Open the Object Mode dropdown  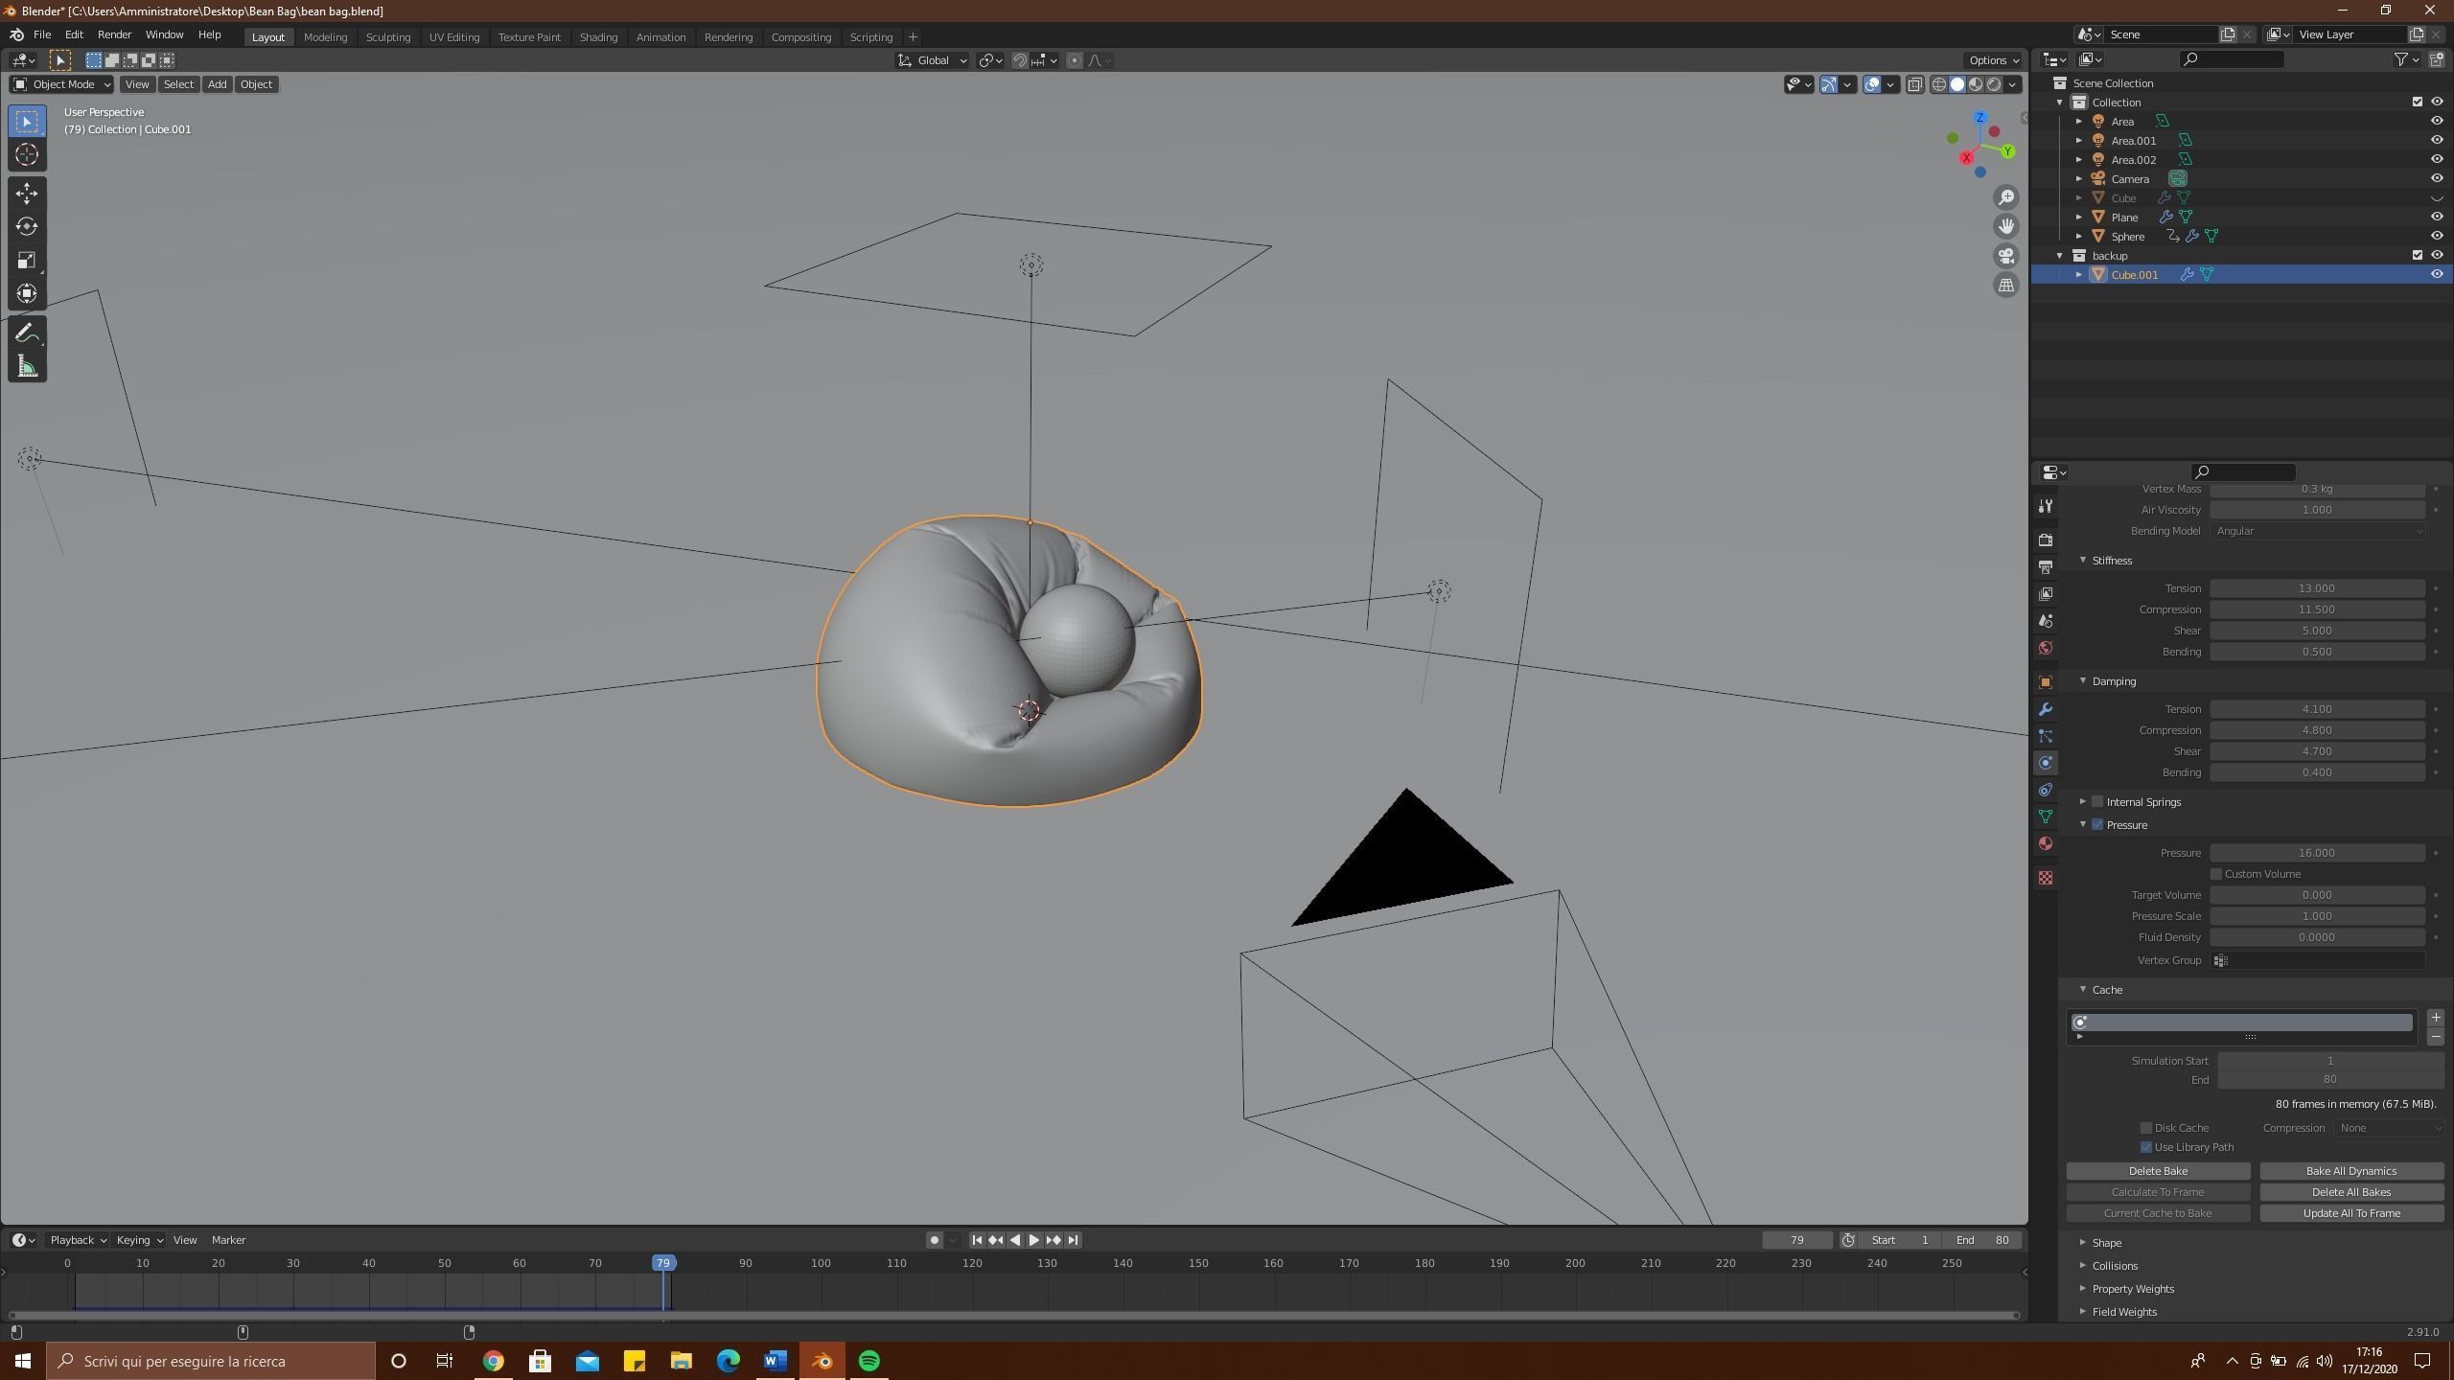(61, 84)
